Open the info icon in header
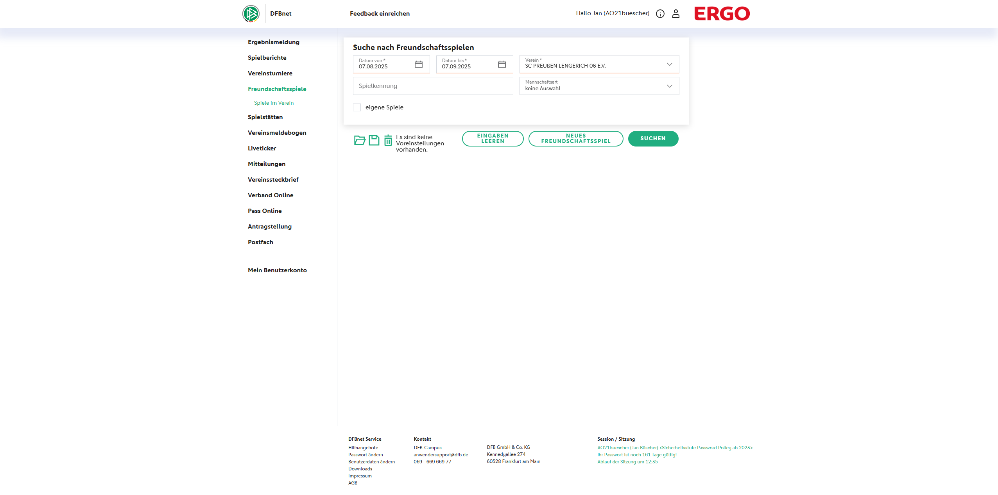998x495 pixels. (660, 14)
